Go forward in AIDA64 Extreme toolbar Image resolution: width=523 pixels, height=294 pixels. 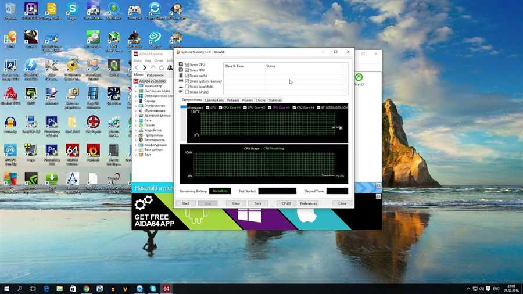145,67
